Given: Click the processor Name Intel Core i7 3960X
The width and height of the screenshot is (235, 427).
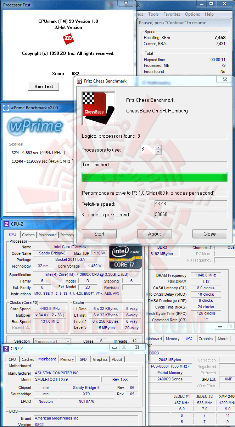Looking at the screenshot, I should [x=69, y=247].
